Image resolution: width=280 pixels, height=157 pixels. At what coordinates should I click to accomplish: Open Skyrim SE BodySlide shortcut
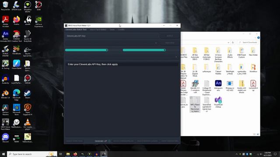pos(28,36)
